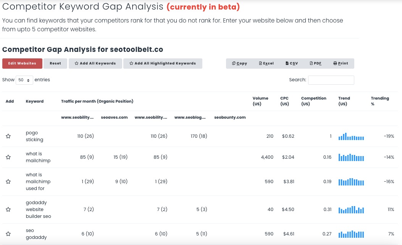
Task: Export table to Excel
Action: coord(266,63)
